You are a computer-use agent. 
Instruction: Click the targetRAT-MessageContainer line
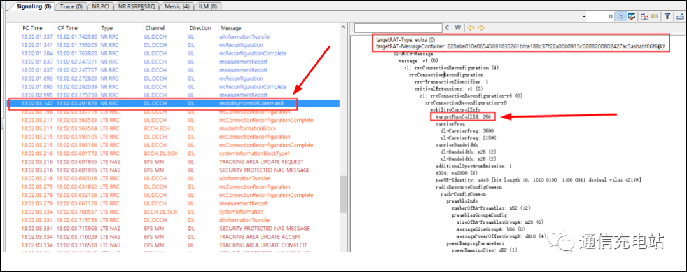tap(520, 46)
